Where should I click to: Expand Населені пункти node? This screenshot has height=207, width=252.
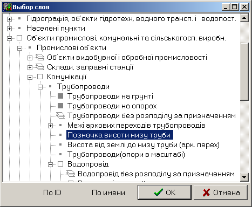pos(9,29)
